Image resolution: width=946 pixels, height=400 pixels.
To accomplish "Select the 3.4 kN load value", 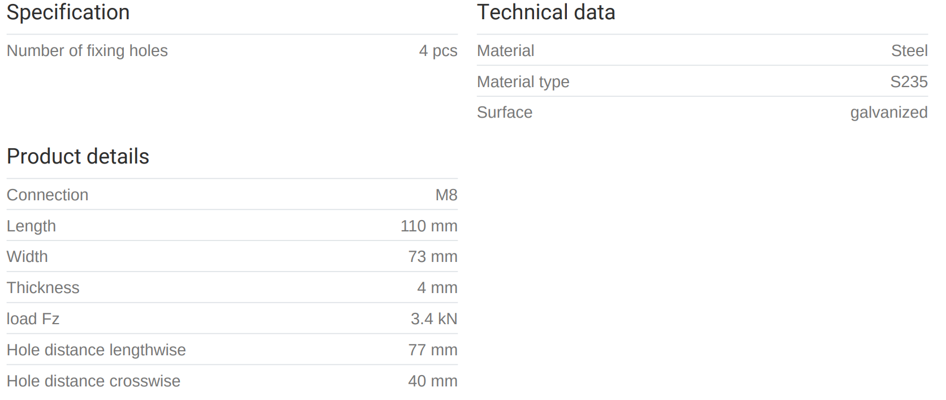I will click(x=433, y=319).
